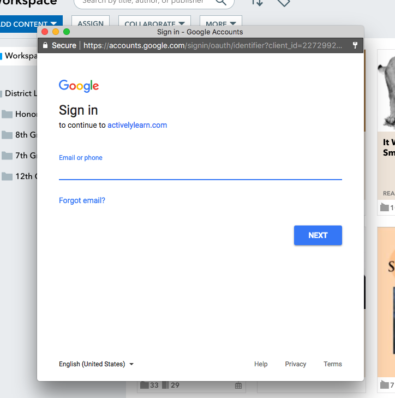395x398 pixels.
Task: Click the tag icon in background toolbar
Action: pos(283,3)
